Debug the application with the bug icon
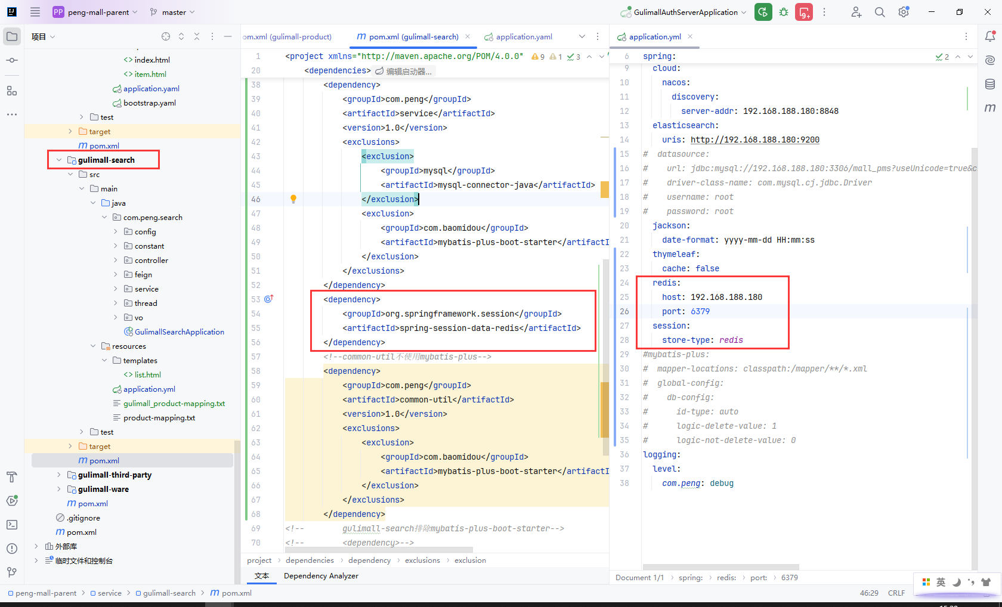This screenshot has height=607, width=1002. pyautogui.click(x=784, y=12)
